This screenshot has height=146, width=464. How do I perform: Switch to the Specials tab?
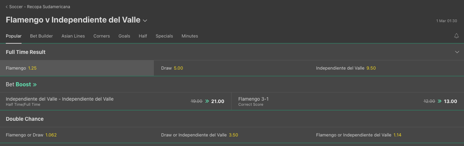(164, 36)
